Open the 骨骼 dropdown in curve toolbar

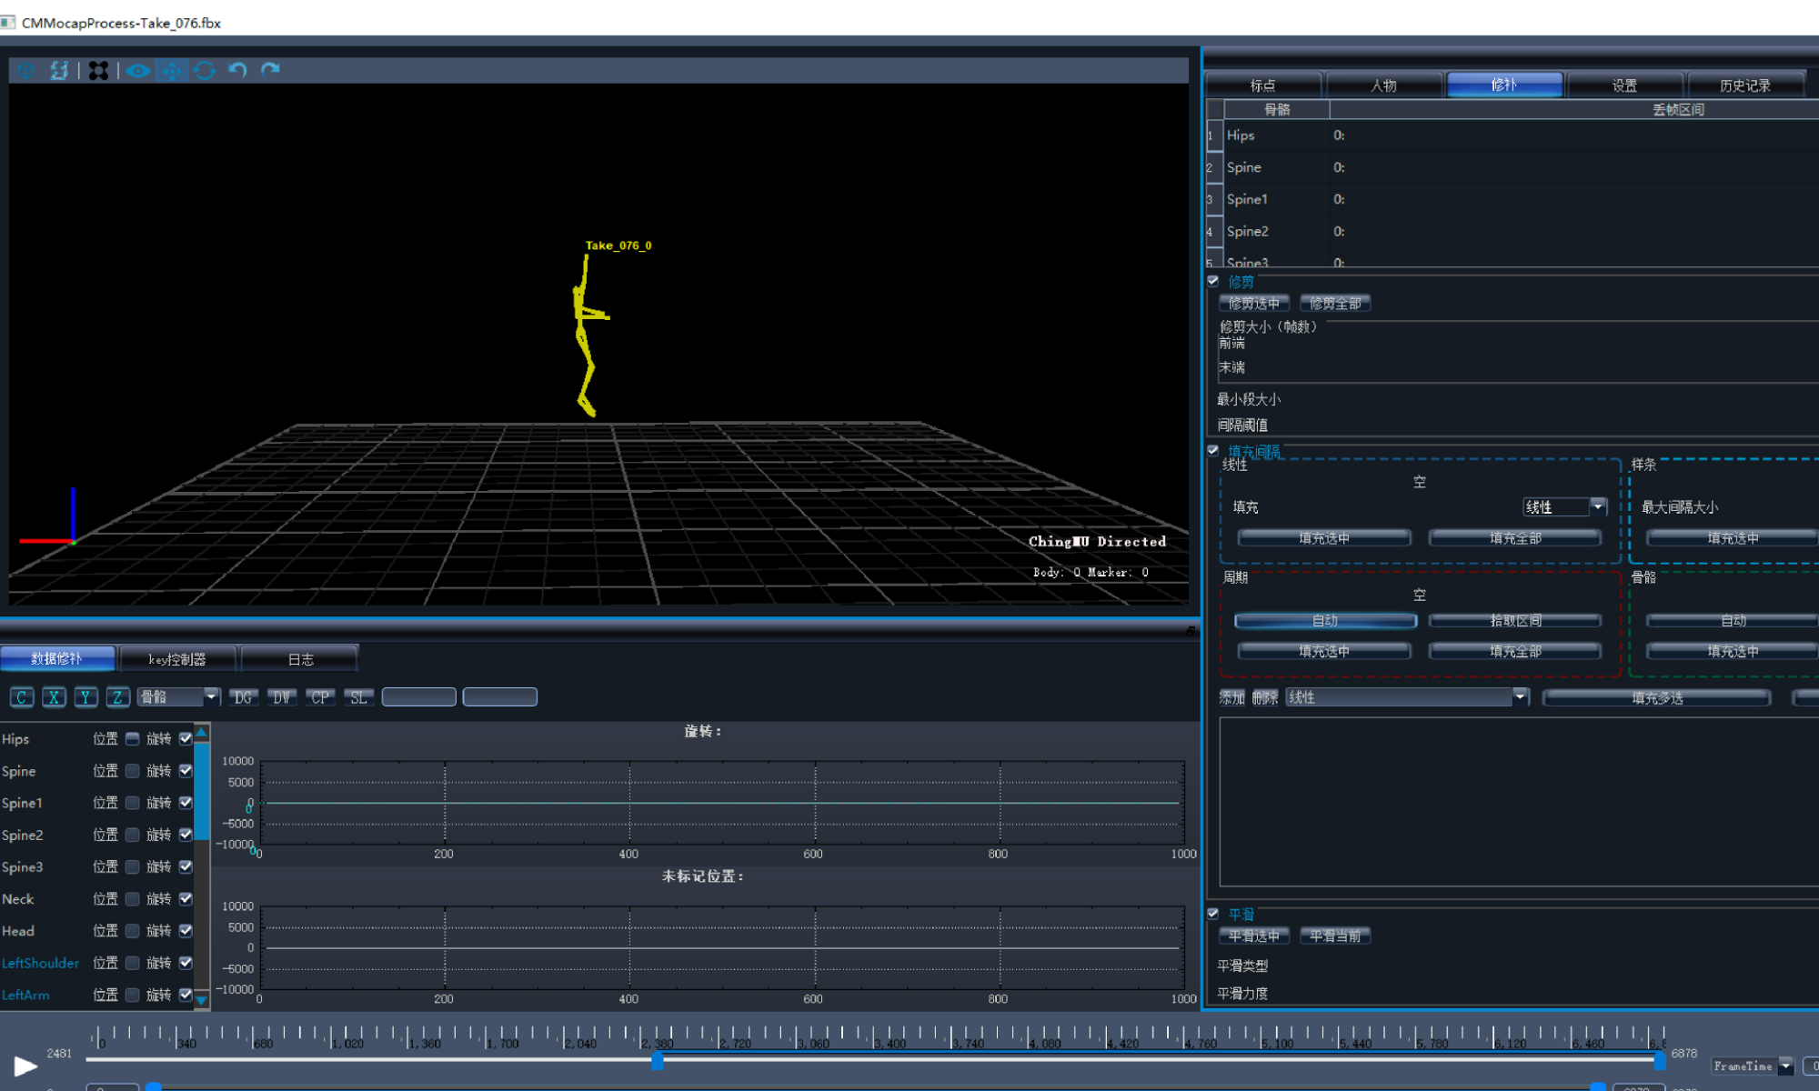[x=211, y=697]
